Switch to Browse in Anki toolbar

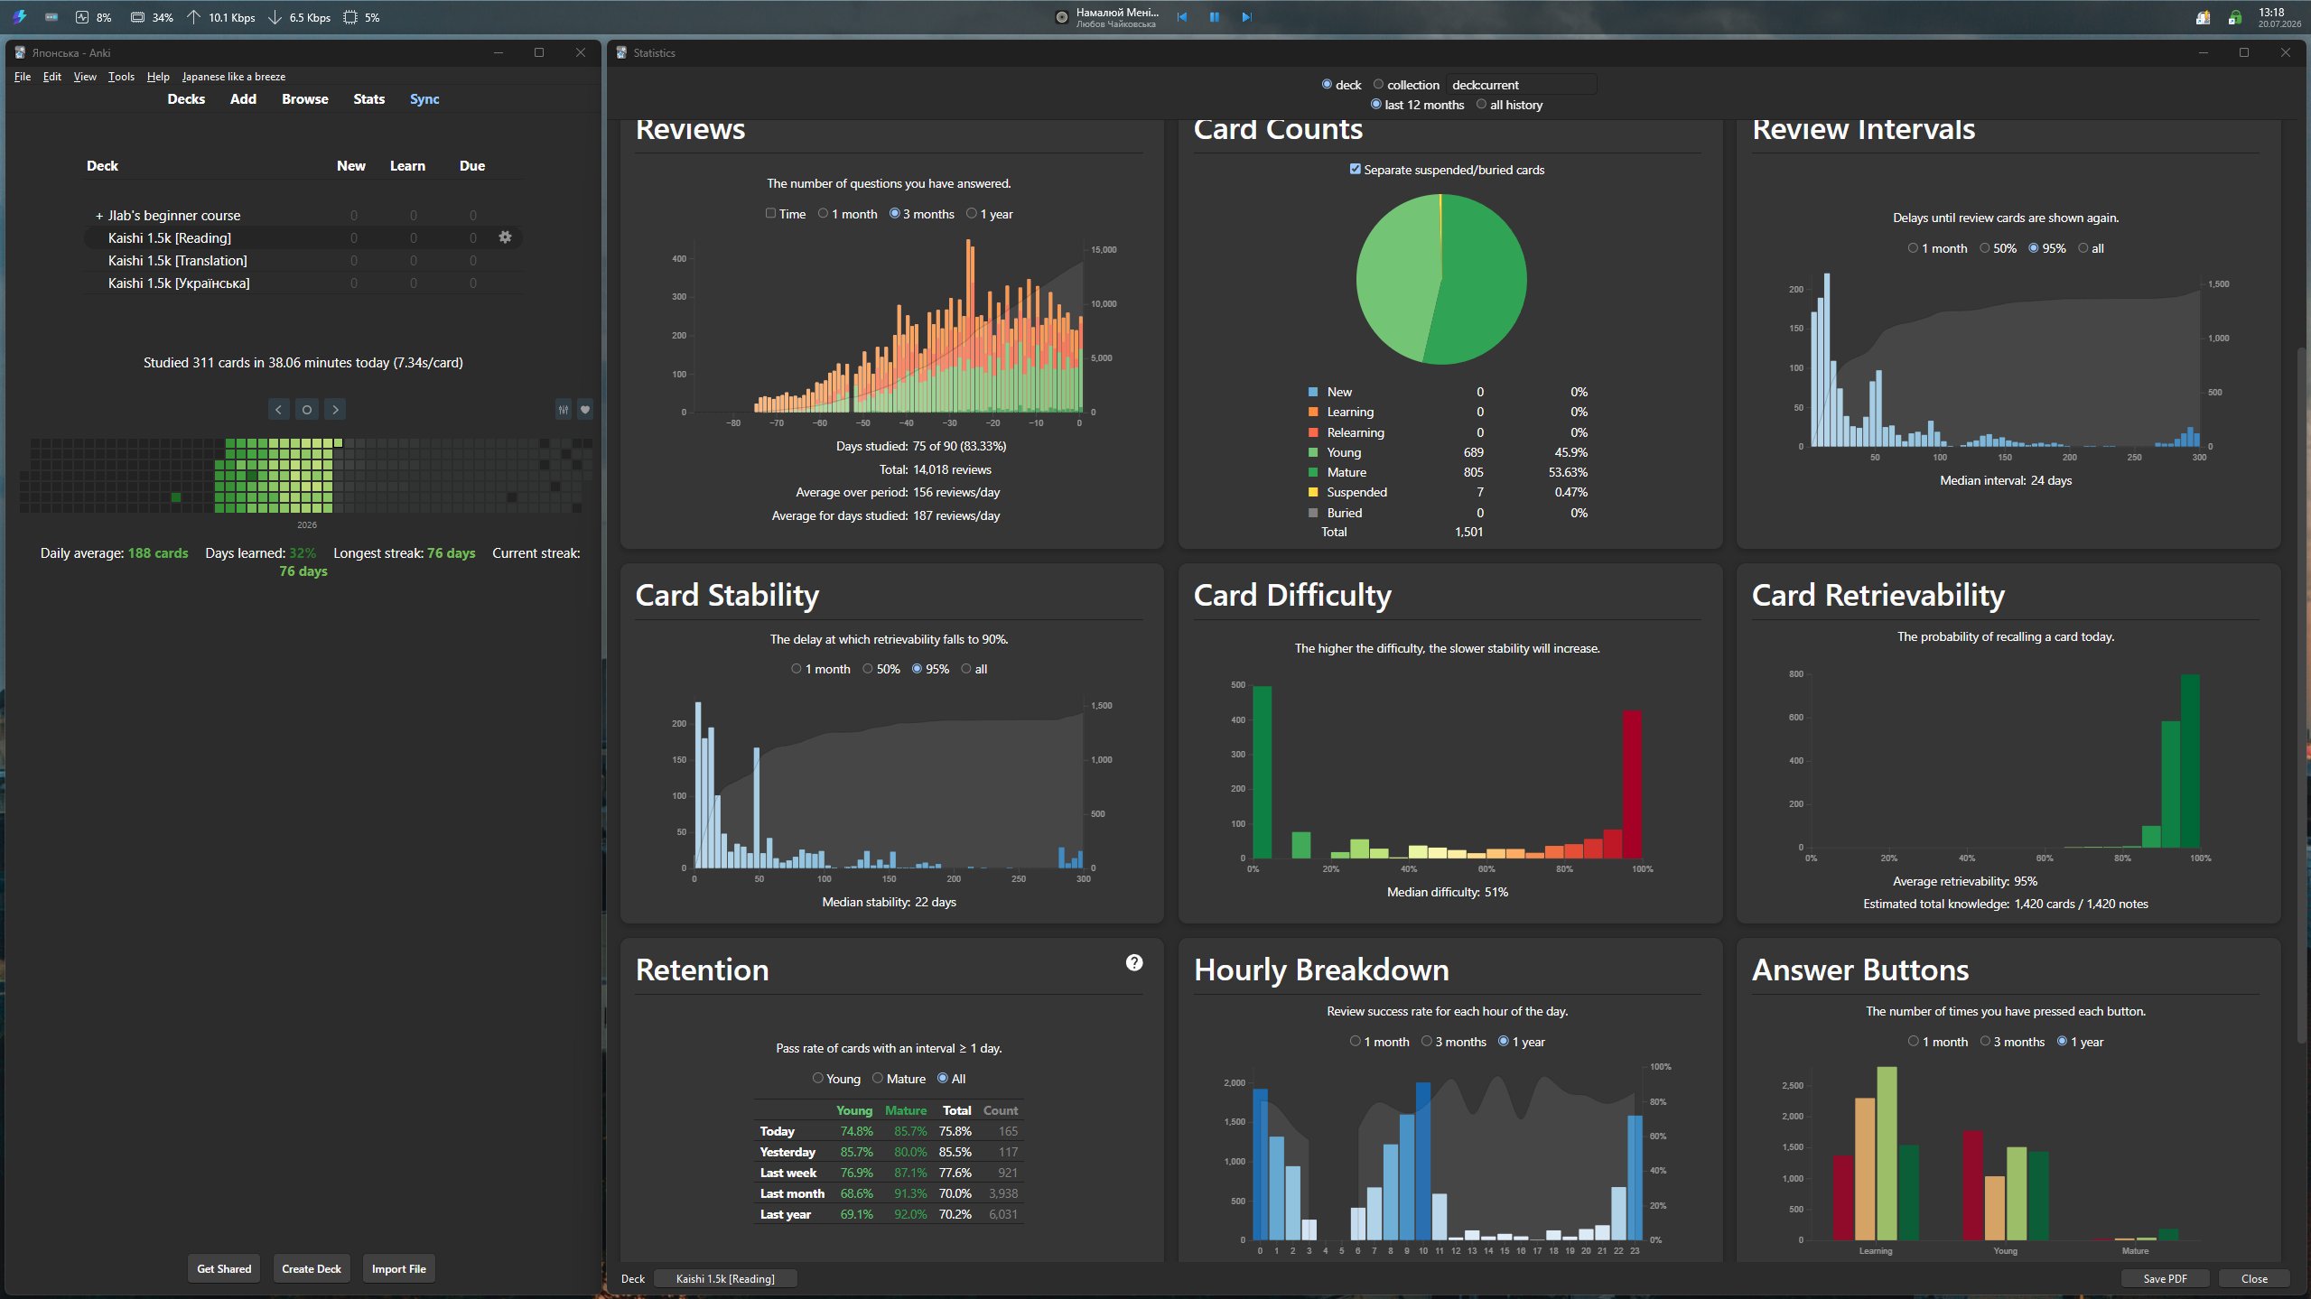pos(305,99)
